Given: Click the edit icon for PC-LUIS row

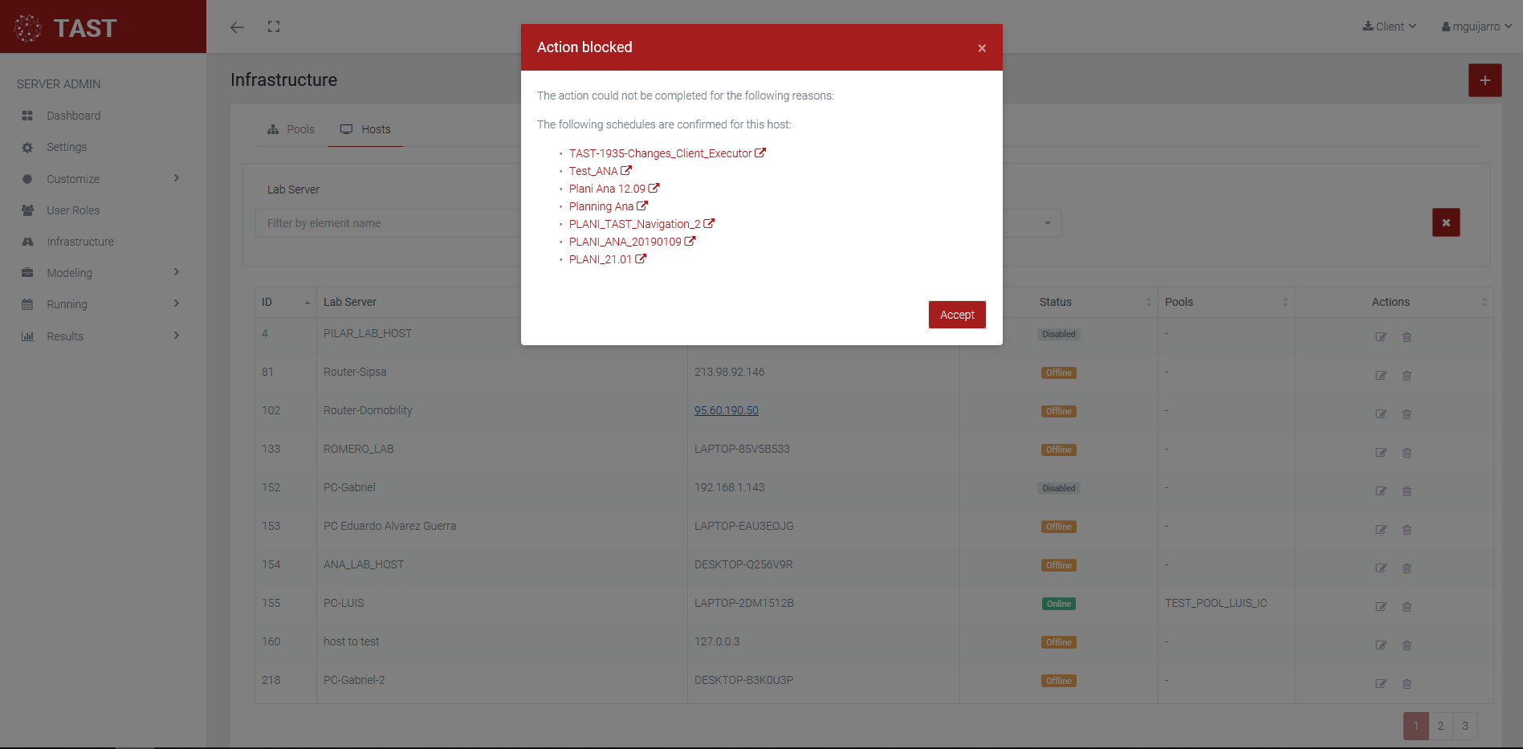Looking at the screenshot, I should coord(1381,607).
